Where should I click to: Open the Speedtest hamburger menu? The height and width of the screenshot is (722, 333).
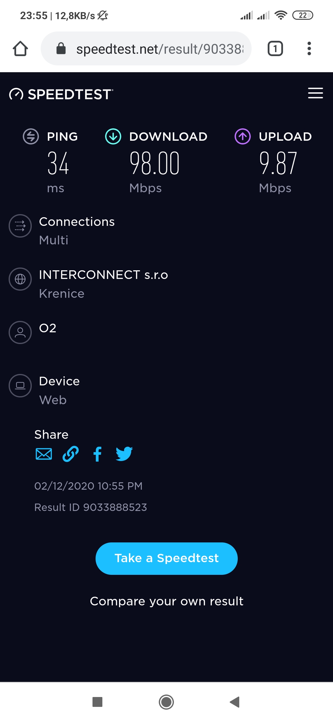click(x=315, y=93)
